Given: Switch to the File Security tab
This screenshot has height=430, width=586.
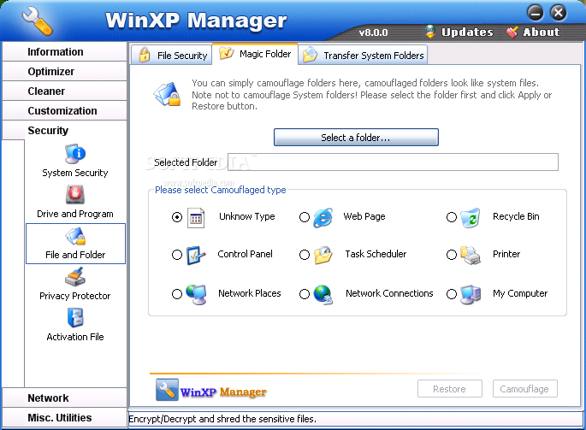Looking at the screenshot, I should pos(172,56).
